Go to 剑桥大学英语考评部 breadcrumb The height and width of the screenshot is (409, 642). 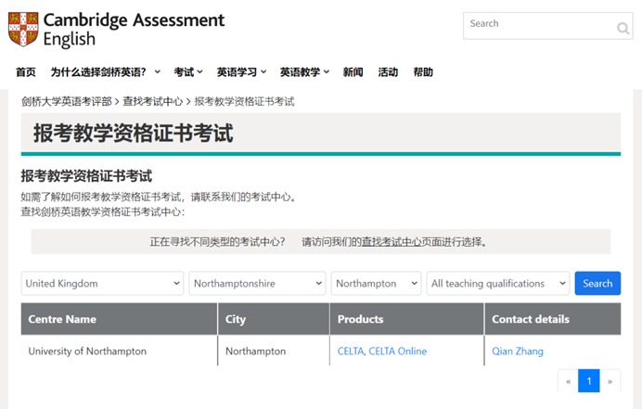(x=67, y=101)
